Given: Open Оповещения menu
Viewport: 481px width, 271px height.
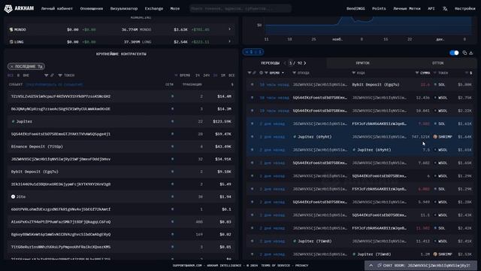Looking at the screenshot, I should (92, 8).
